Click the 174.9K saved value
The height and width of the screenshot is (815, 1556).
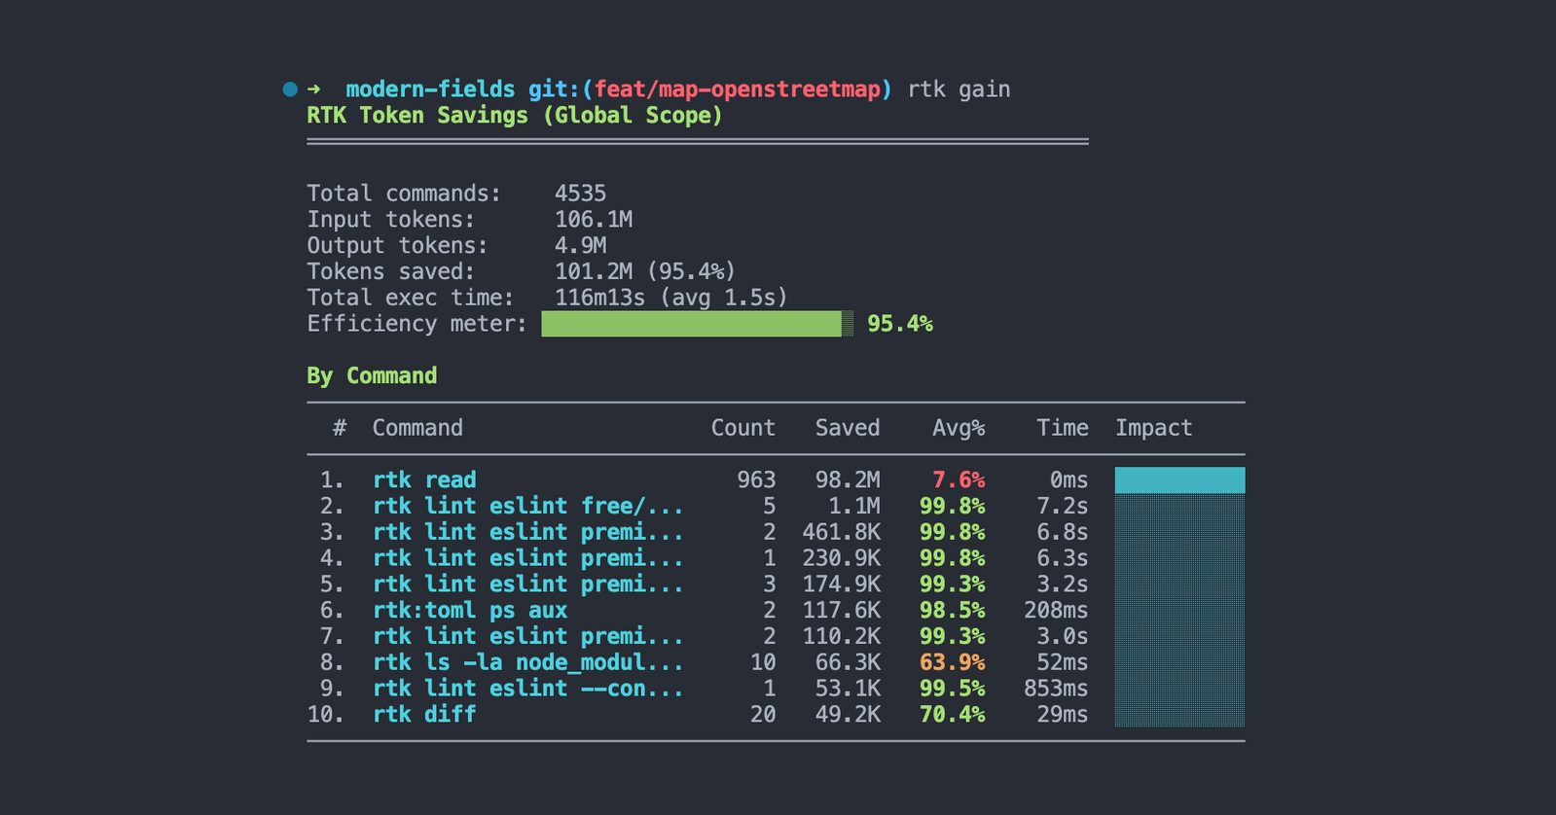tap(841, 585)
